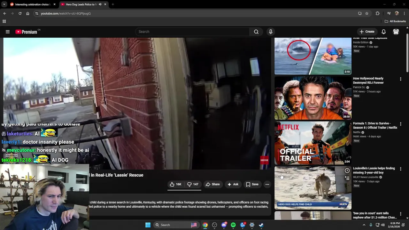Switch to the Interesting celebration choice tab
Viewport: 409px width, 230px height.
point(32,4)
